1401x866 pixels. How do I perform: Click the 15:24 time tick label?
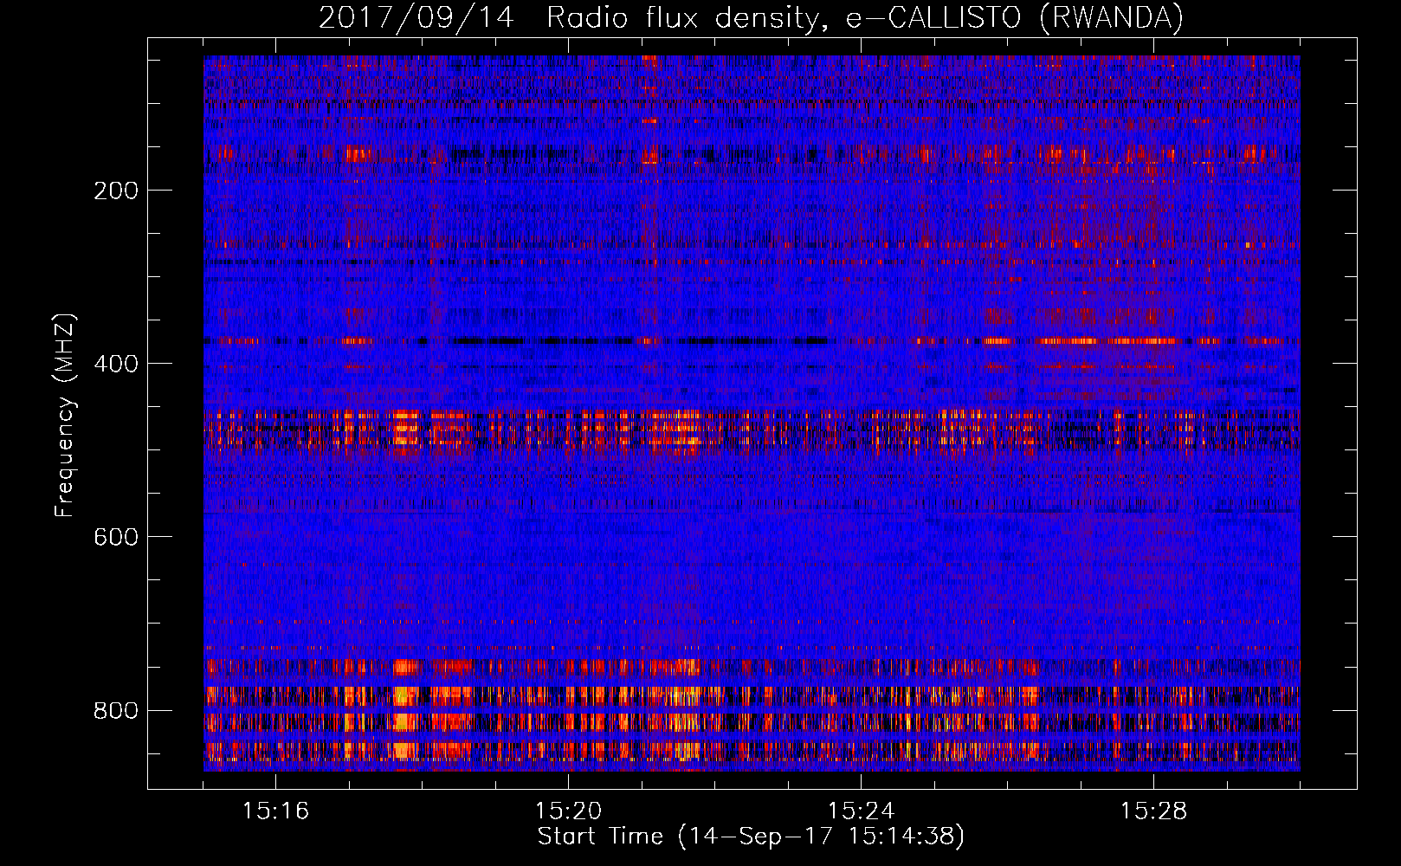click(x=861, y=811)
